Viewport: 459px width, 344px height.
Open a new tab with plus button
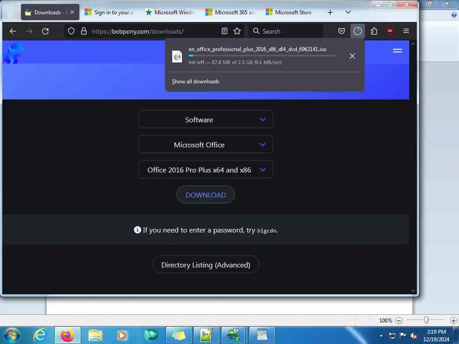(330, 12)
